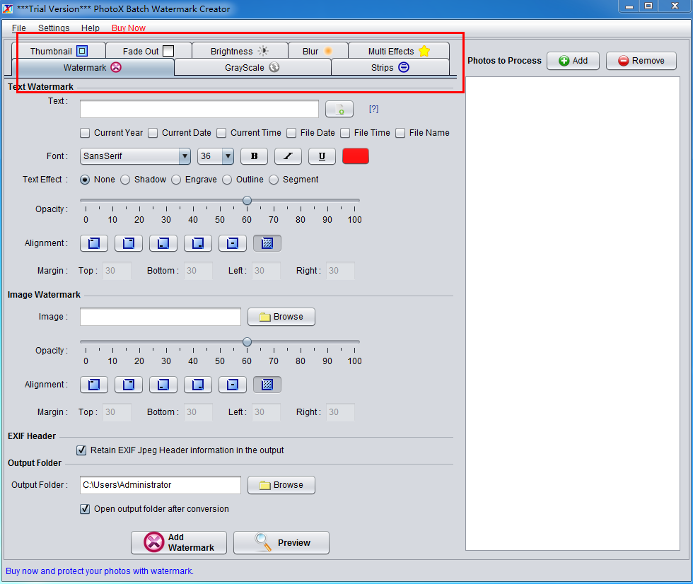Click the image watermark Opacity slider handle
The width and height of the screenshot is (693, 584).
[247, 342]
